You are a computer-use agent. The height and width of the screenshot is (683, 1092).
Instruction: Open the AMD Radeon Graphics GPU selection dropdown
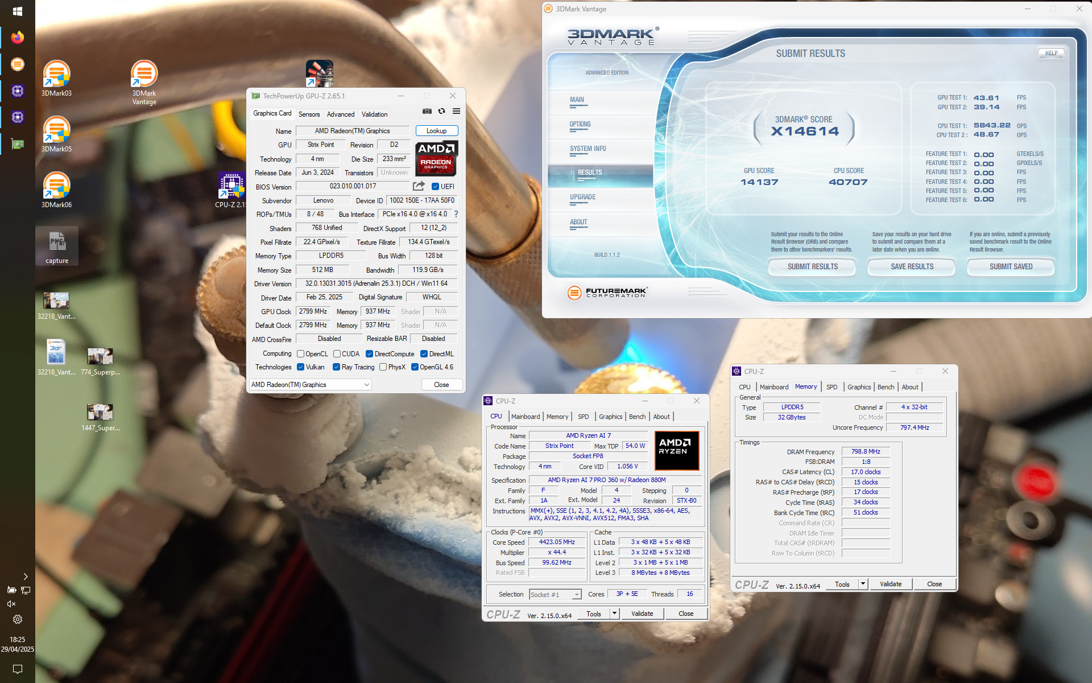pos(311,385)
